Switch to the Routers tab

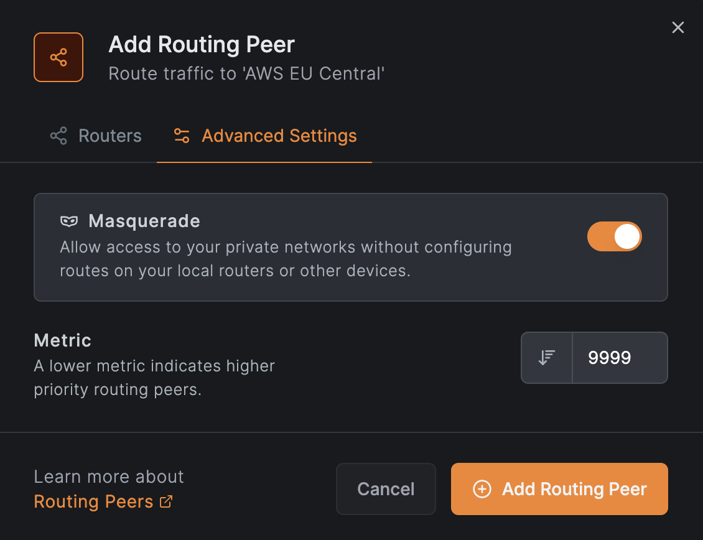point(96,136)
